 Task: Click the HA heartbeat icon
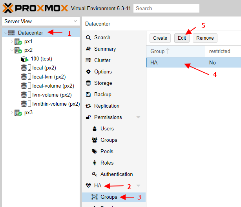(x=88, y=185)
